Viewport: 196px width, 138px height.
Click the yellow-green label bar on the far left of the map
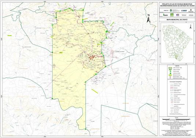tap(10, 35)
